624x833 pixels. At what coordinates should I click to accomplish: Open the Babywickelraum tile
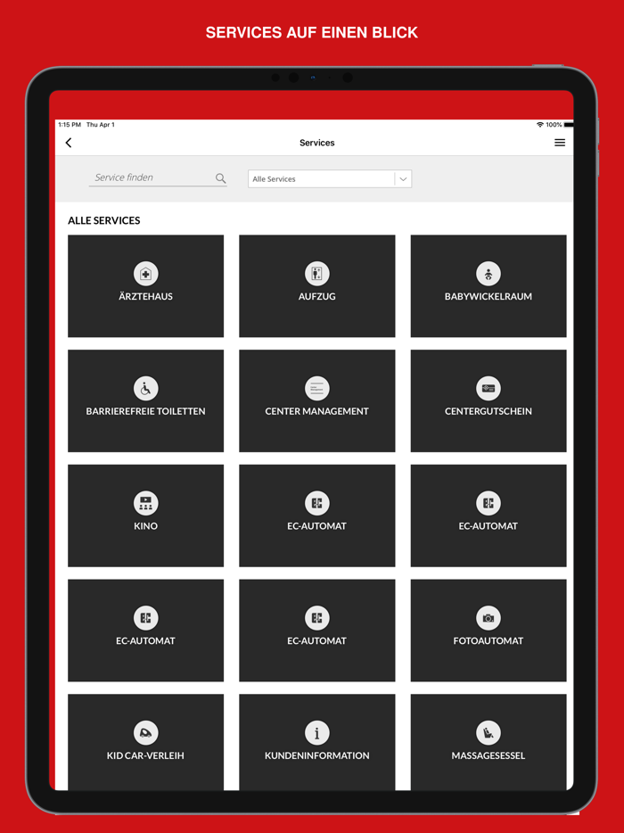[489, 285]
